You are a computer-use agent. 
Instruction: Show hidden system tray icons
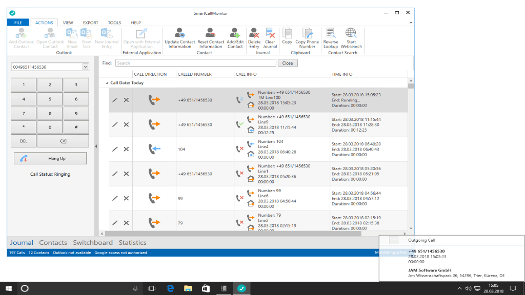(459, 289)
